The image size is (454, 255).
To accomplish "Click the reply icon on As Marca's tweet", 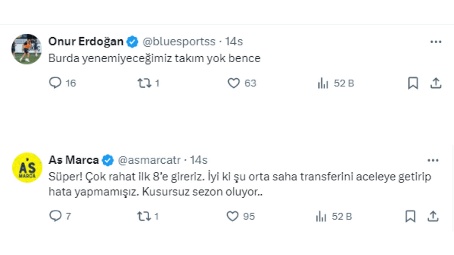I will tap(55, 216).
